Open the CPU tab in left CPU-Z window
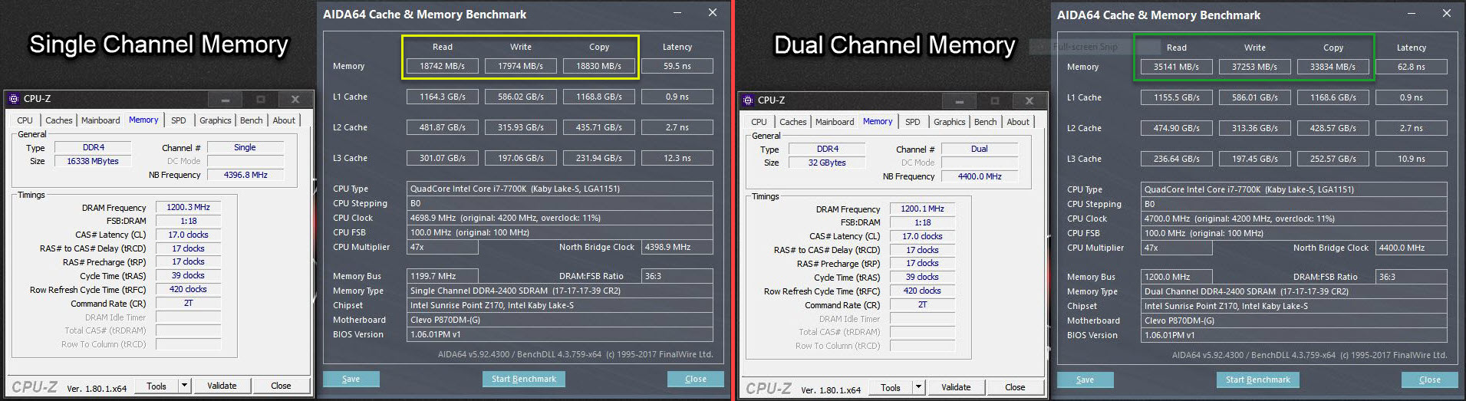The width and height of the screenshot is (1466, 401). (x=25, y=120)
